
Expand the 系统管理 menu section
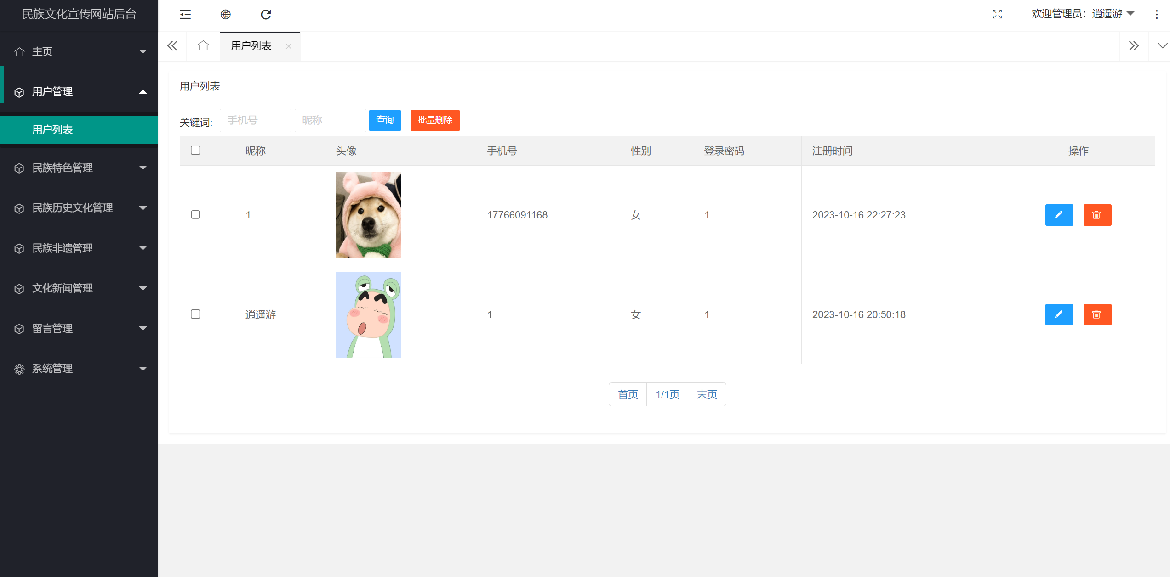(x=79, y=369)
